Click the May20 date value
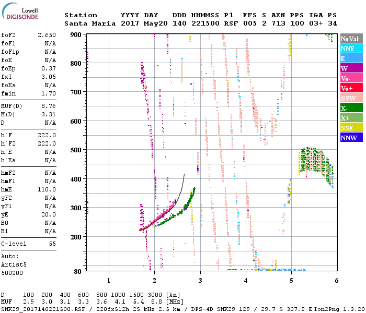Screen dimensions: 366x313 pos(156,23)
